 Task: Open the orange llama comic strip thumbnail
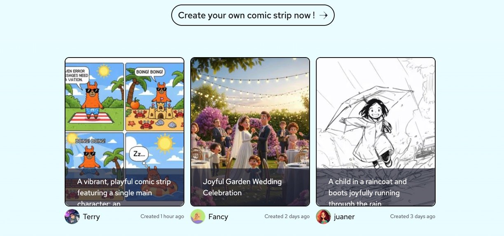click(x=124, y=132)
